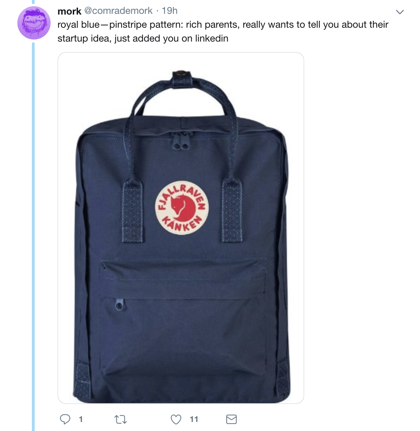Open profile via the bold mork name
This screenshot has width=420, height=431.
69,11
